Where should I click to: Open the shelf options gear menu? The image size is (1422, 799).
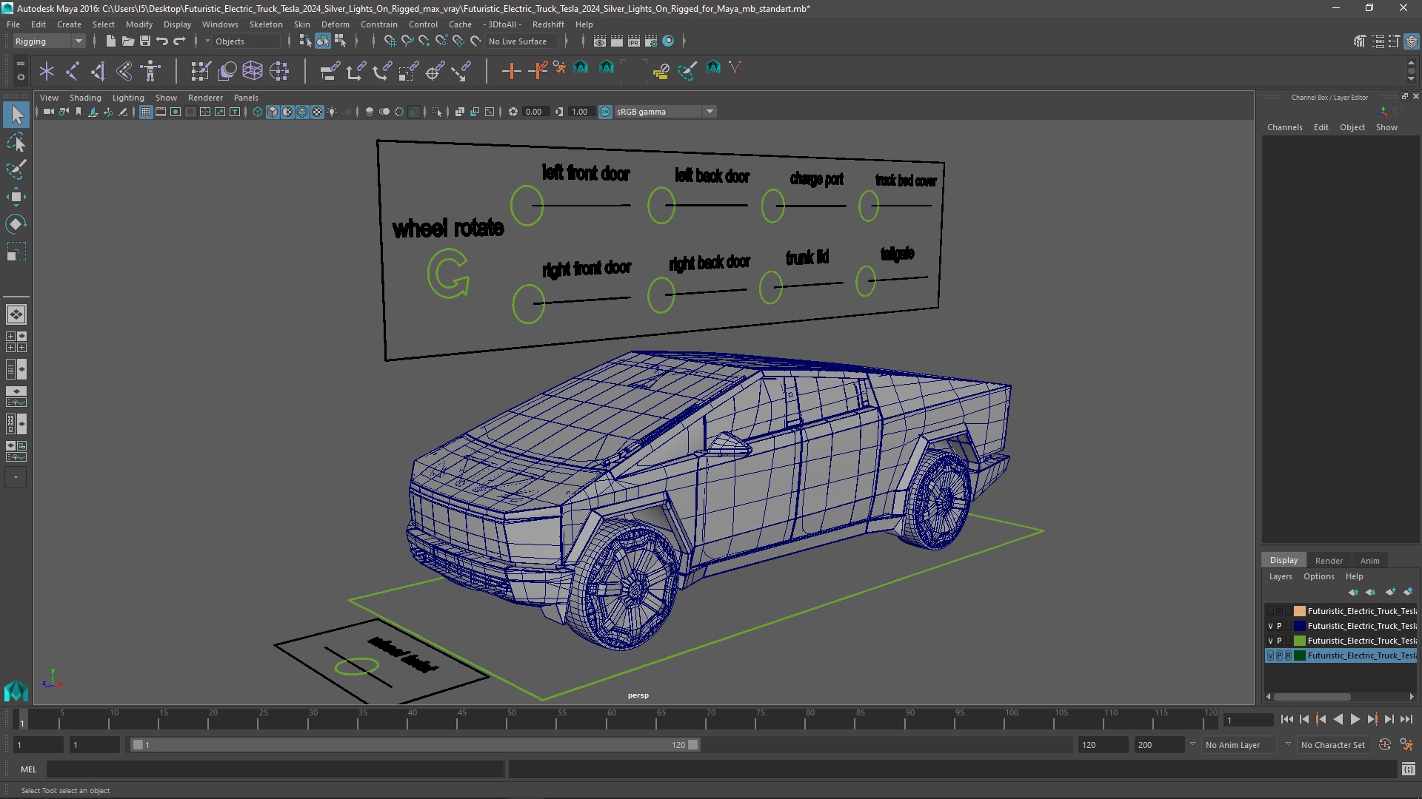(x=21, y=76)
